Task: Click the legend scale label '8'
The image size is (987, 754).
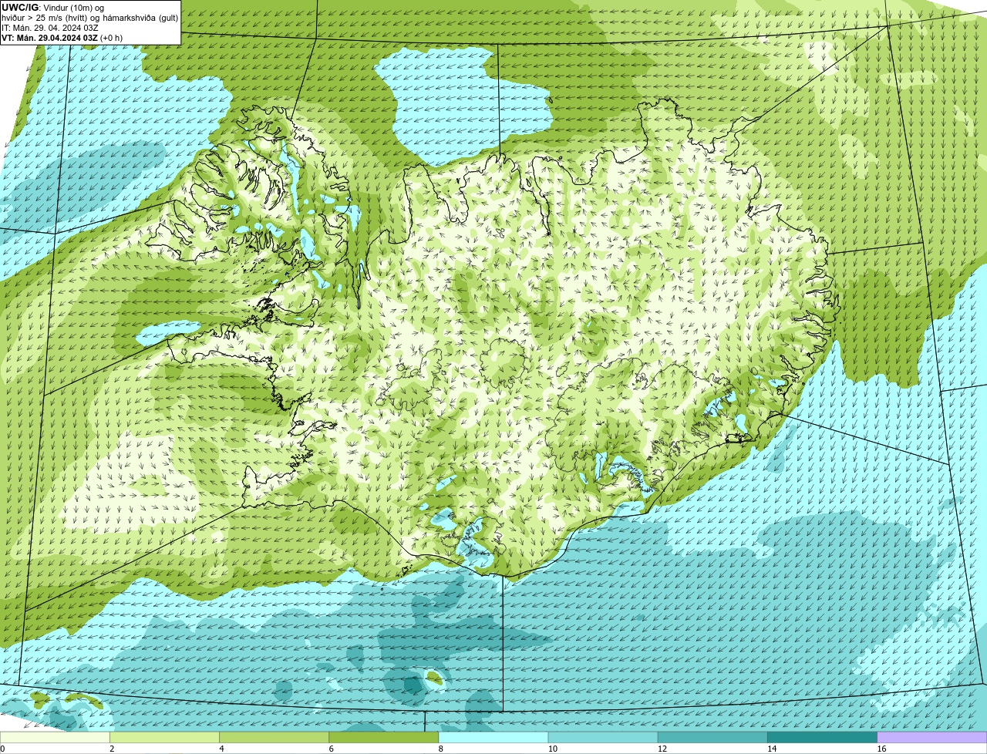Action: 441,749
